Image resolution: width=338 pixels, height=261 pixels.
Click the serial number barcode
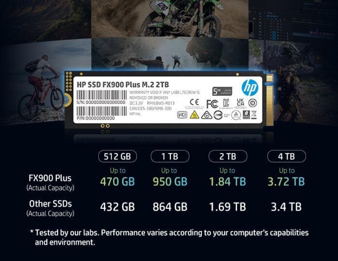pos(101,95)
